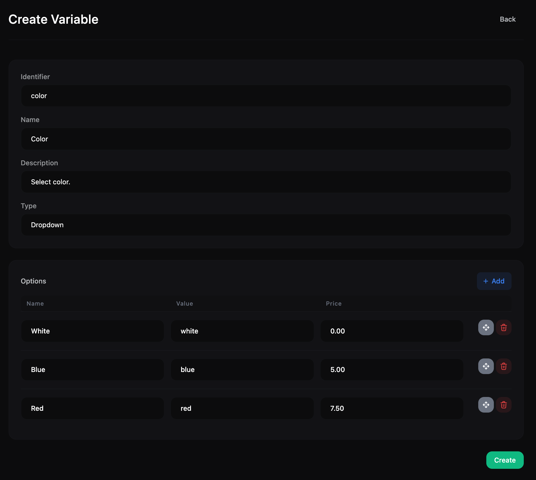536x480 pixels.
Task: Delete the Blue option row
Action: tap(503, 366)
